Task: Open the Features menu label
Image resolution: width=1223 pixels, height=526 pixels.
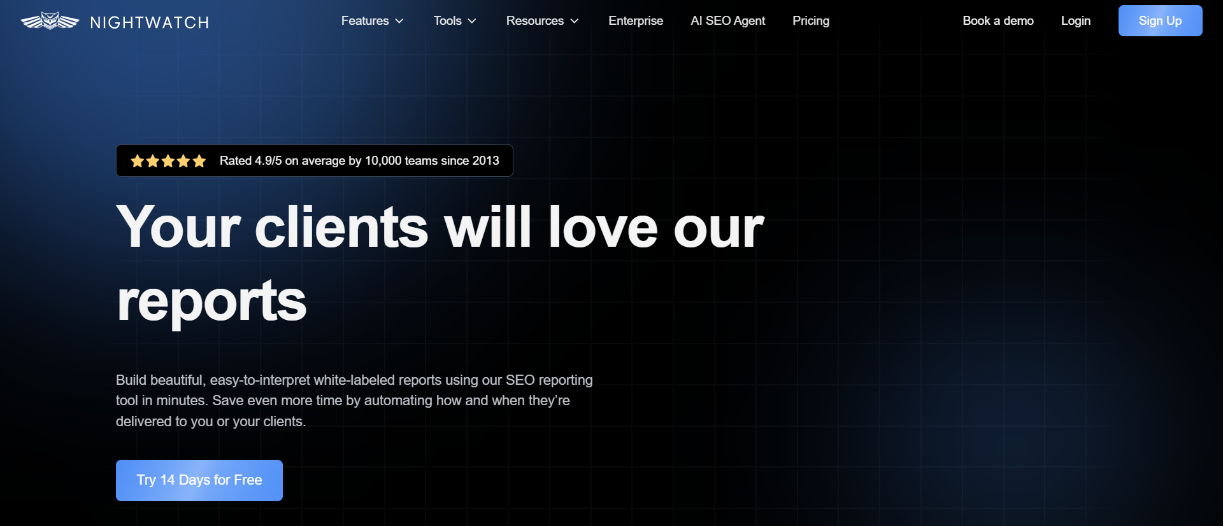Action: coord(364,21)
